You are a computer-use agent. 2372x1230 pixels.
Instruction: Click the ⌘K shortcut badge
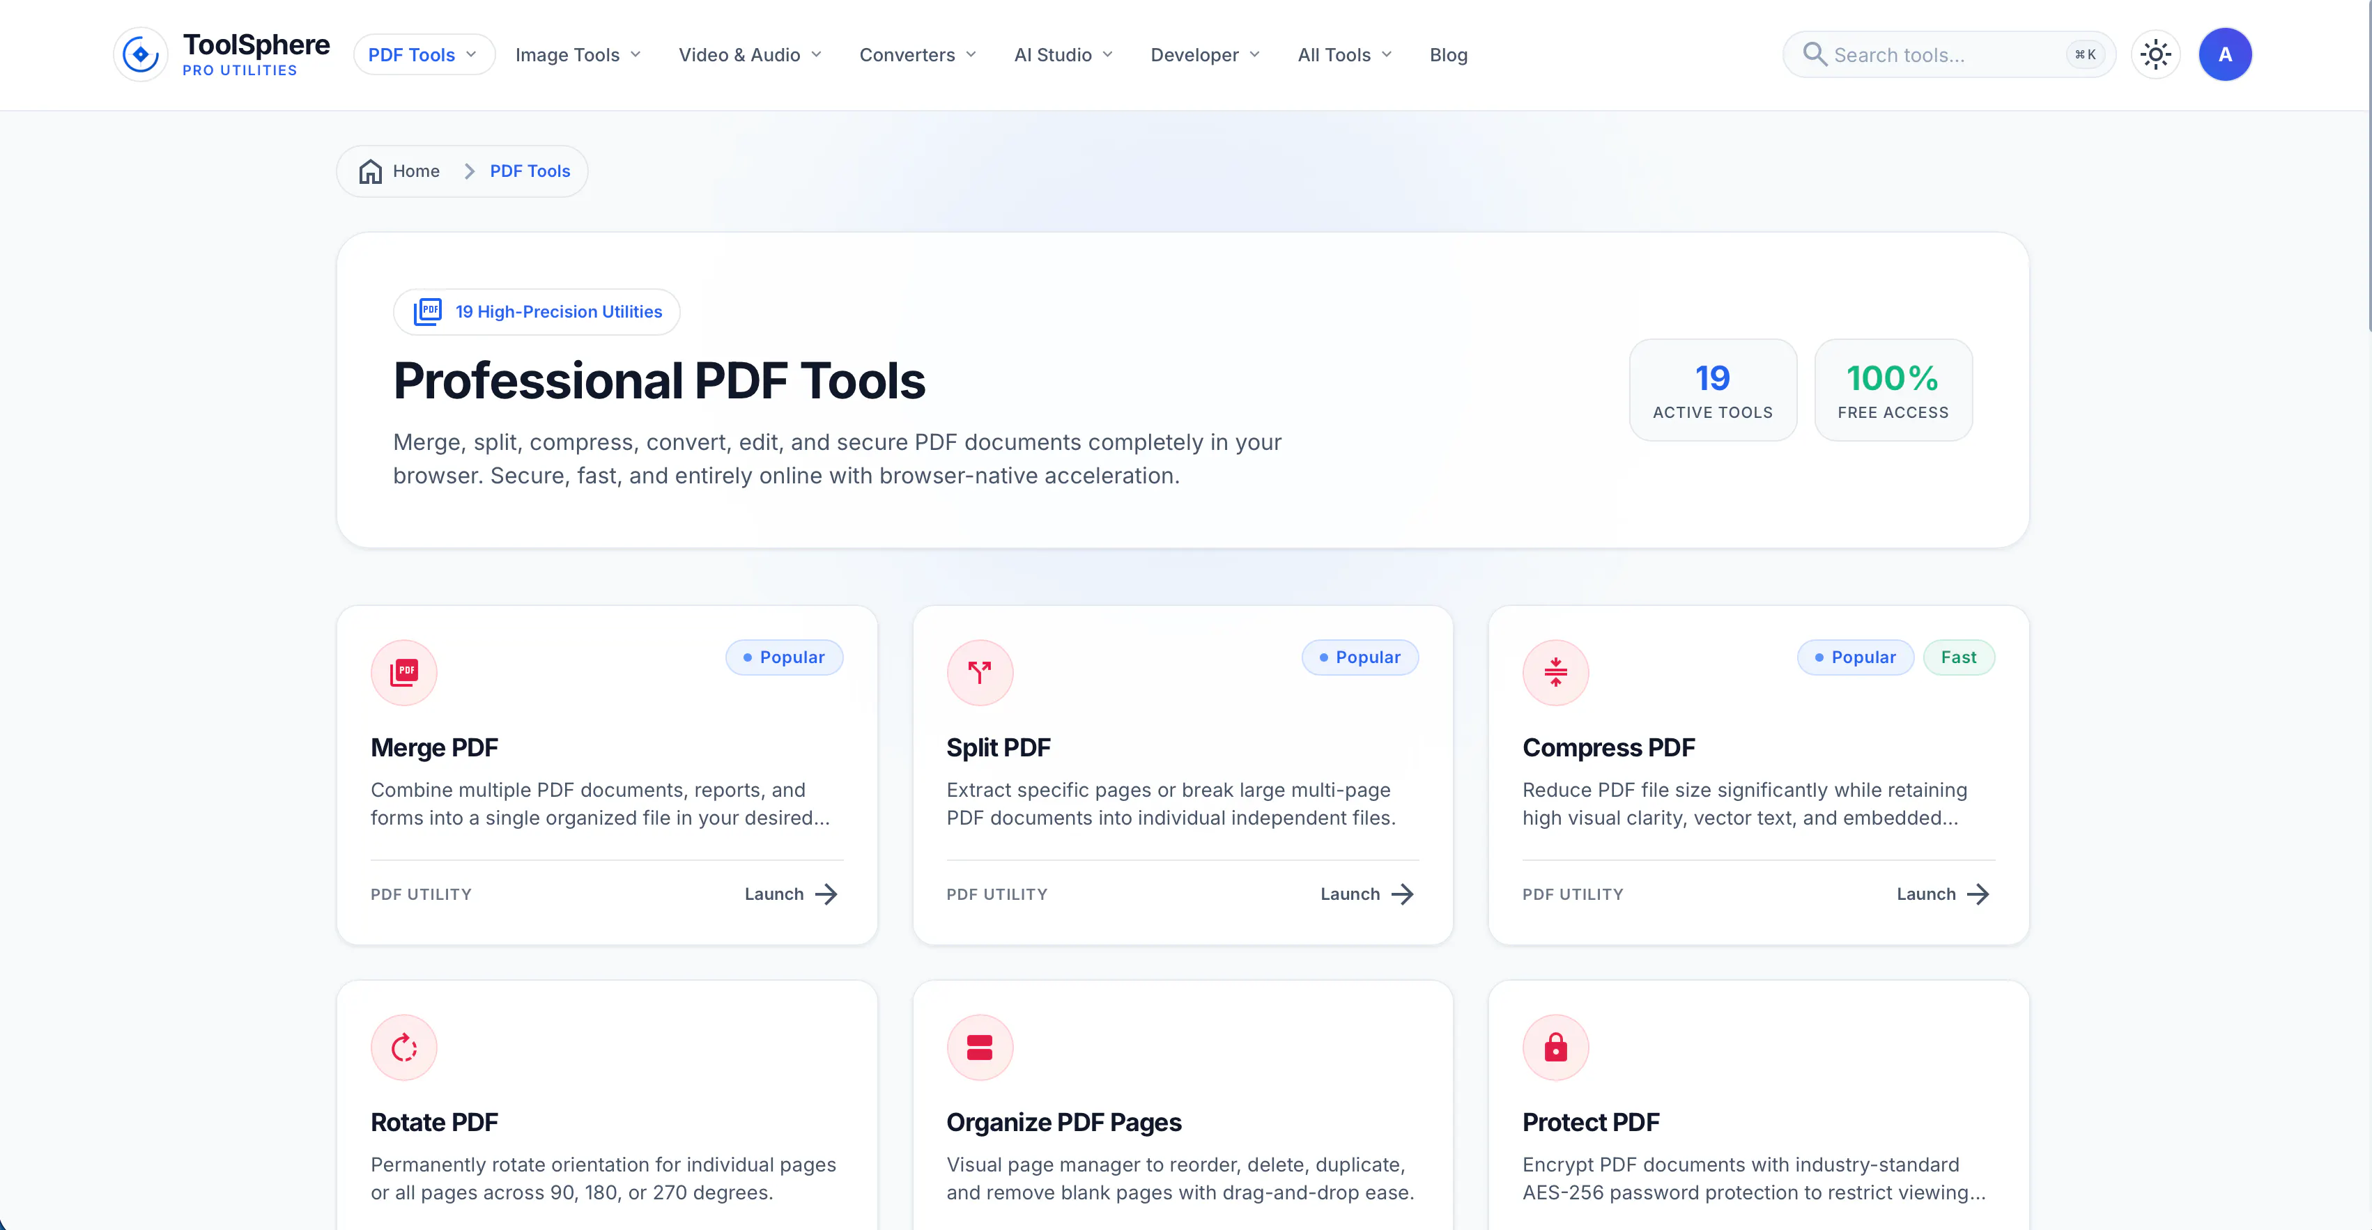(x=2085, y=54)
